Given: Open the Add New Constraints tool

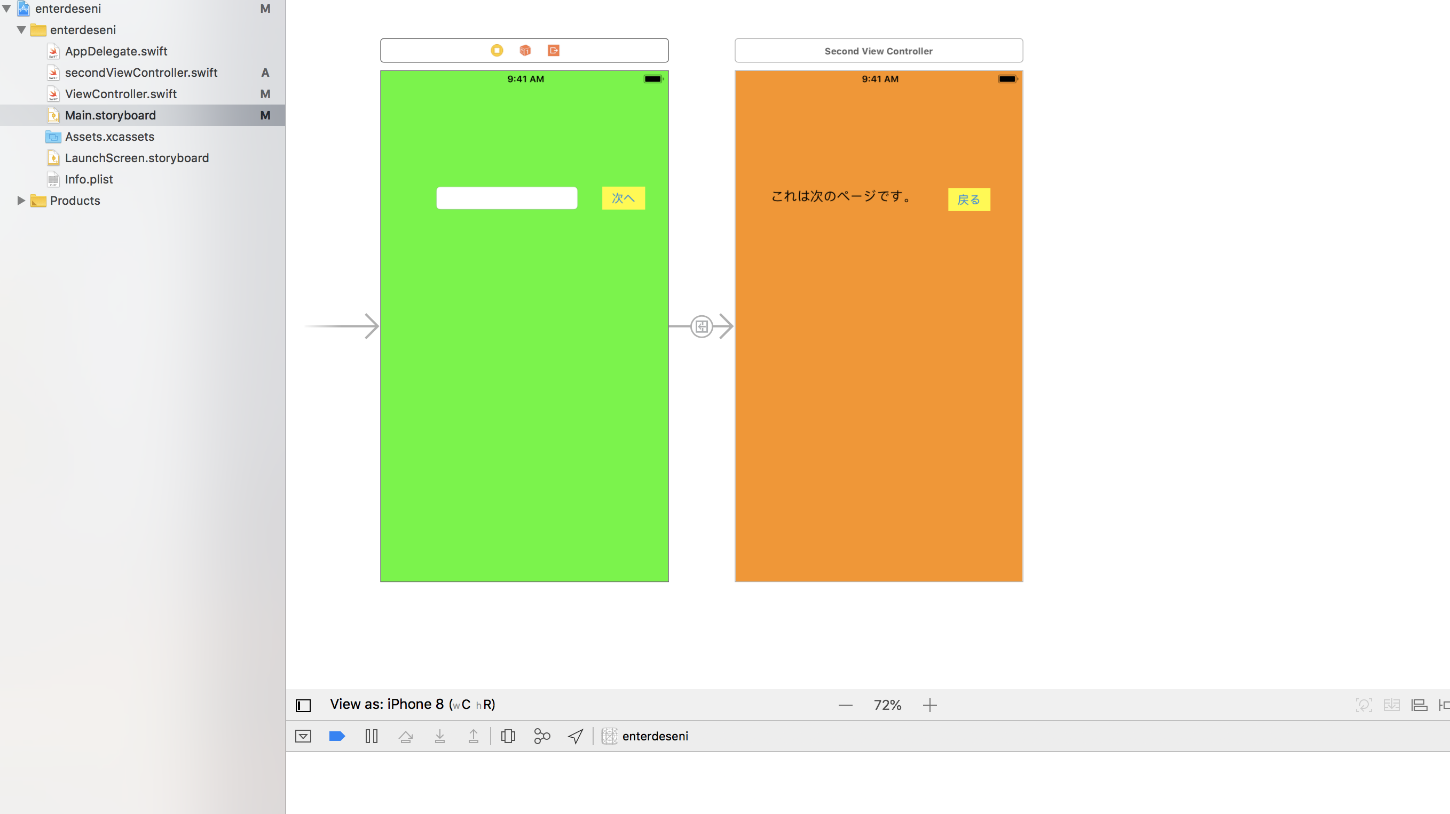Looking at the screenshot, I should (1444, 705).
